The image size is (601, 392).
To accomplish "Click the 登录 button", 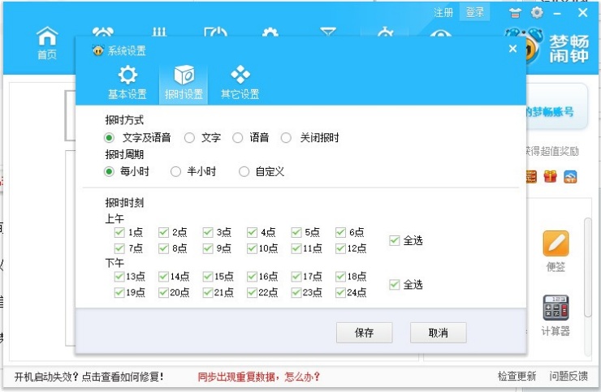I will tap(475, 13).
